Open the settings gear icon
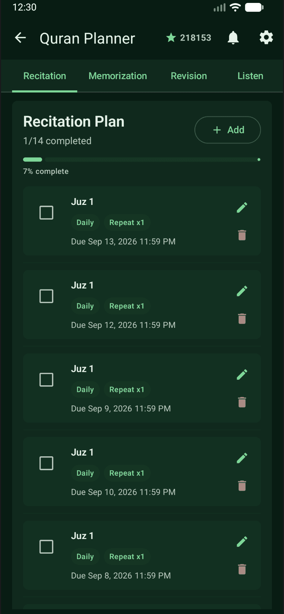 point(266,38)
